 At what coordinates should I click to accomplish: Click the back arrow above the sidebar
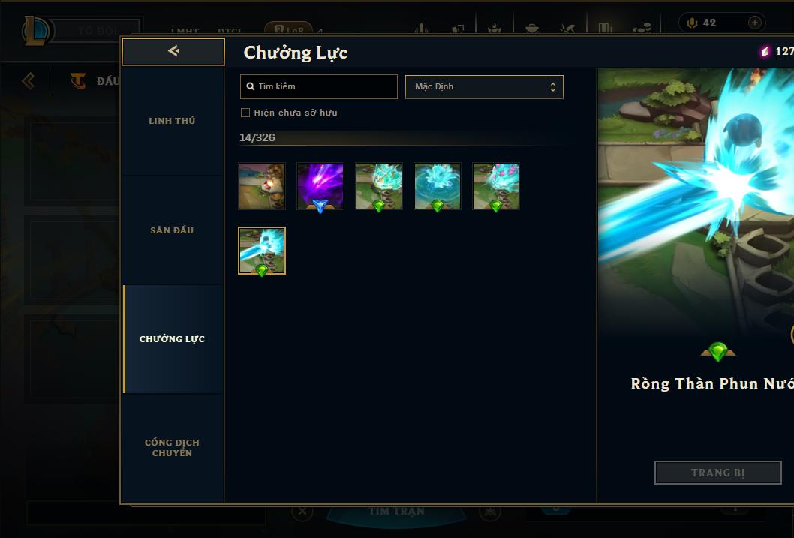[x=173, y=51]
